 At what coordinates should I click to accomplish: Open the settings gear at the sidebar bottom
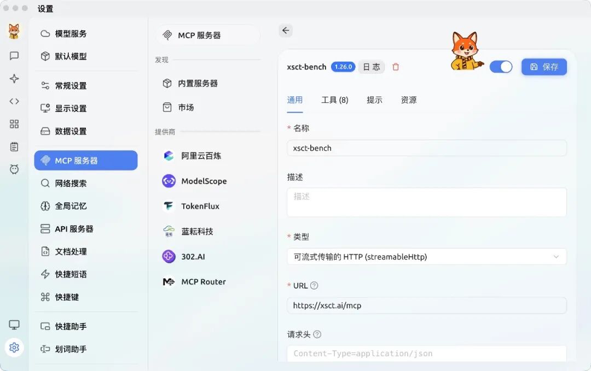pos(14,347)
